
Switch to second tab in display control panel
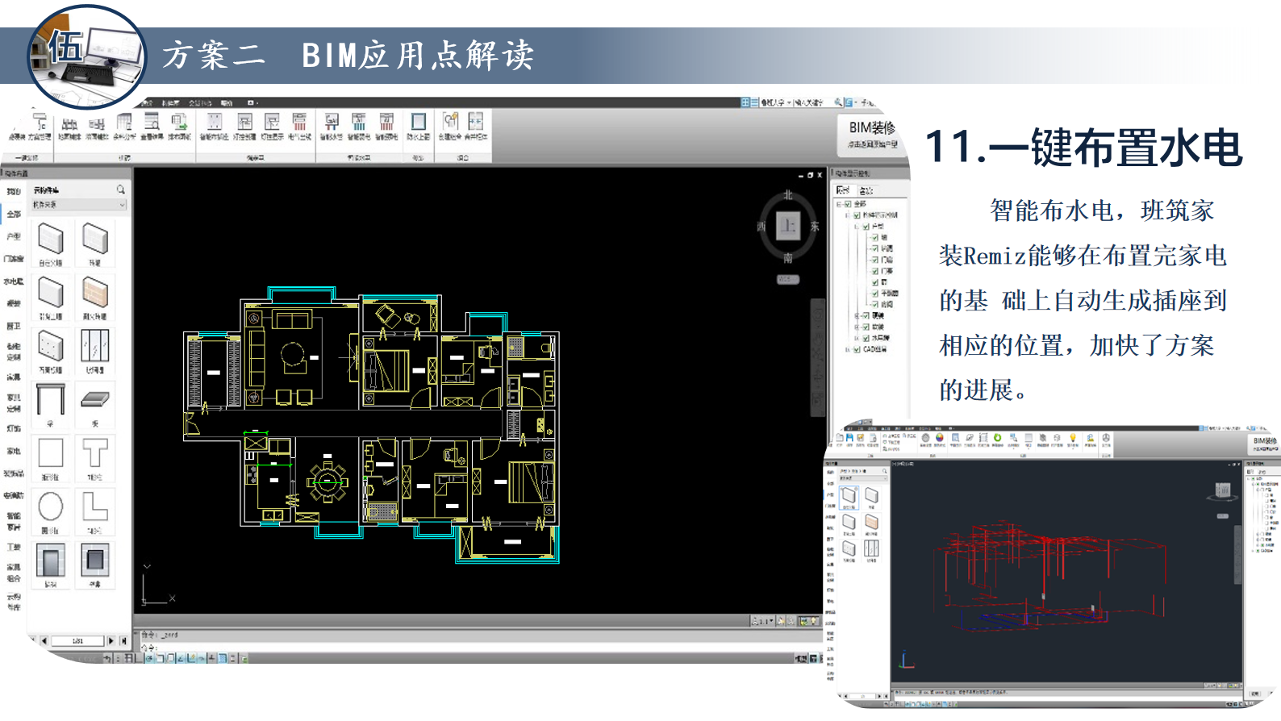[866, 190]
